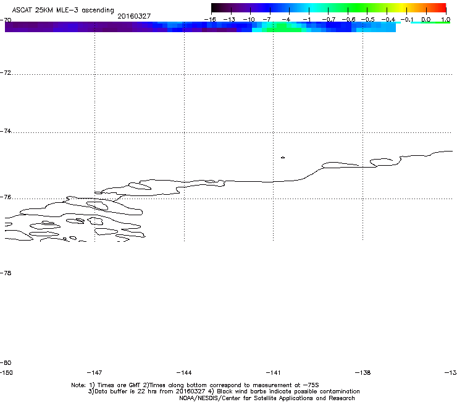
Task: Click the longitude label "-150"
Action: pos(6,372)
